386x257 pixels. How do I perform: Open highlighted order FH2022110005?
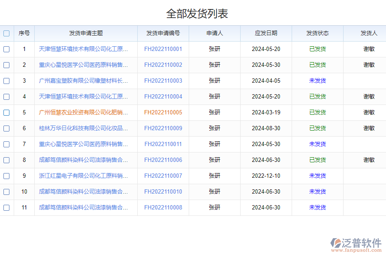click(x=163, y=112)
